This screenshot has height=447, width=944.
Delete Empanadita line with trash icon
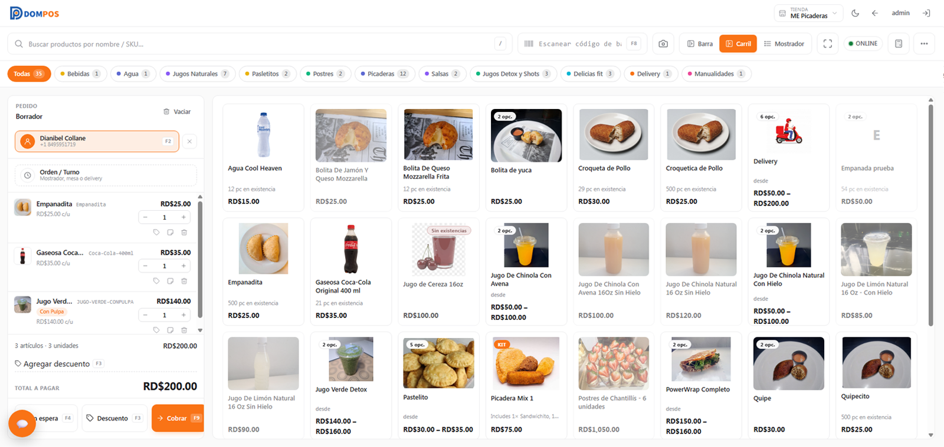click(x=184, y=232)
